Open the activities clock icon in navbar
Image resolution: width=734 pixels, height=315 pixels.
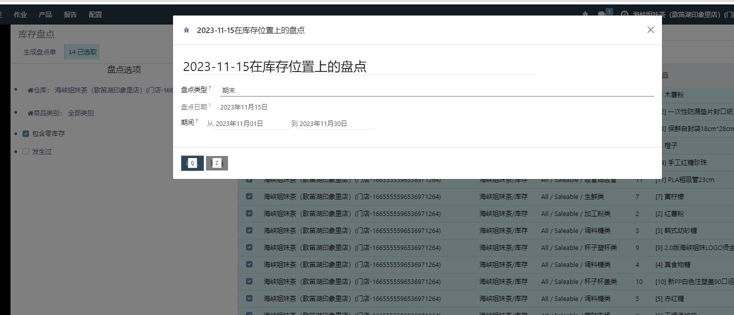tap(624, 14)
